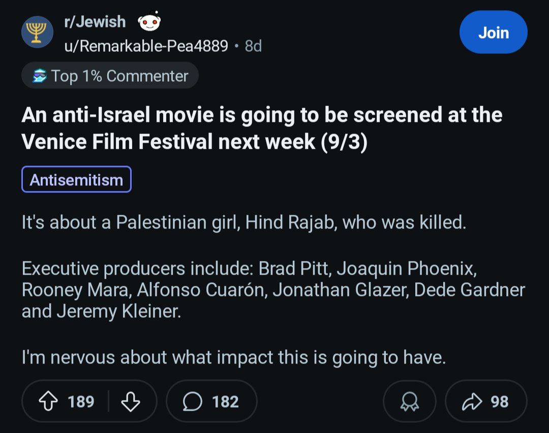Viewport: 549px width, 433px height.
Task: View profile of u/Remarkable-Pea4889
Action: coord(145,46)
